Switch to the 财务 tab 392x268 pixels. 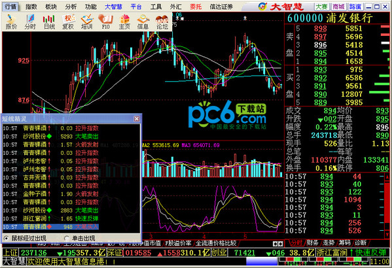(x=313, y=243)
